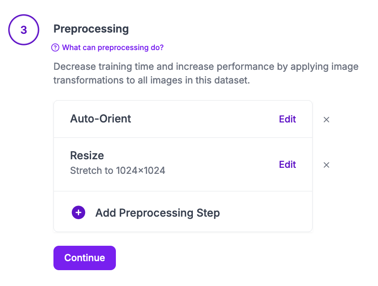Click the Continue button
The height and width of the screenshot is (286, 378).
(85, 258)
